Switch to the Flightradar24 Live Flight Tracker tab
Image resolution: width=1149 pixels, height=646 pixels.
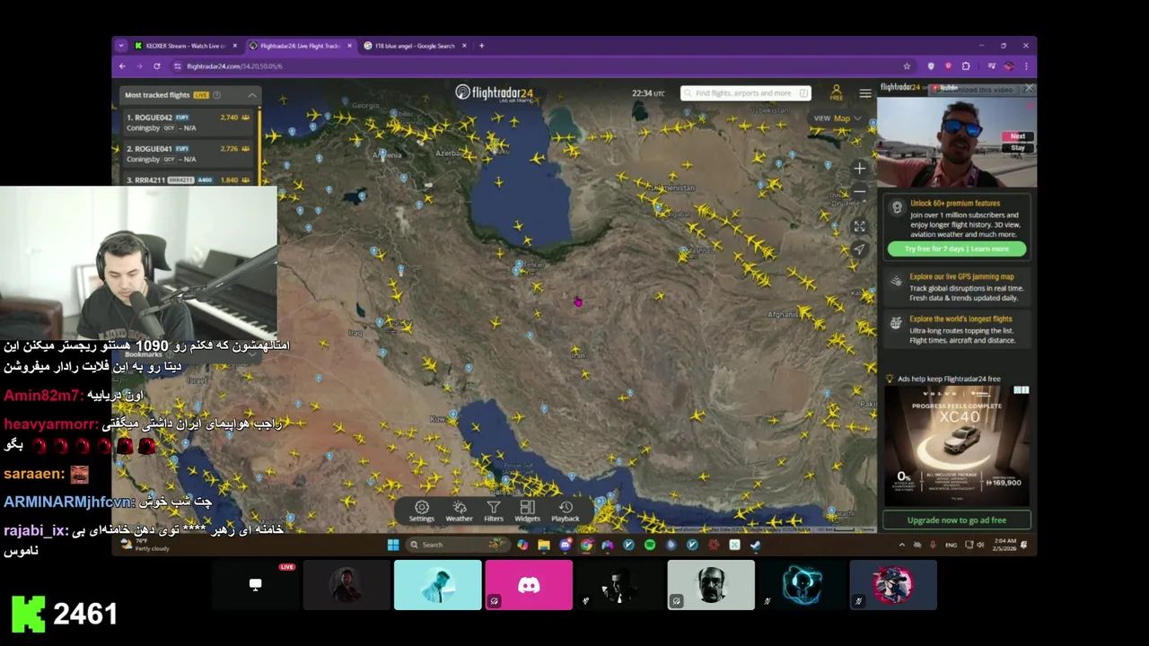[300, 46]
